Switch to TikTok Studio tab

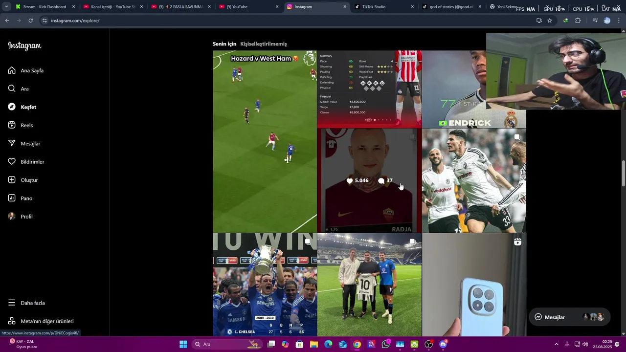pyautogui.click(x=383, y=7)
